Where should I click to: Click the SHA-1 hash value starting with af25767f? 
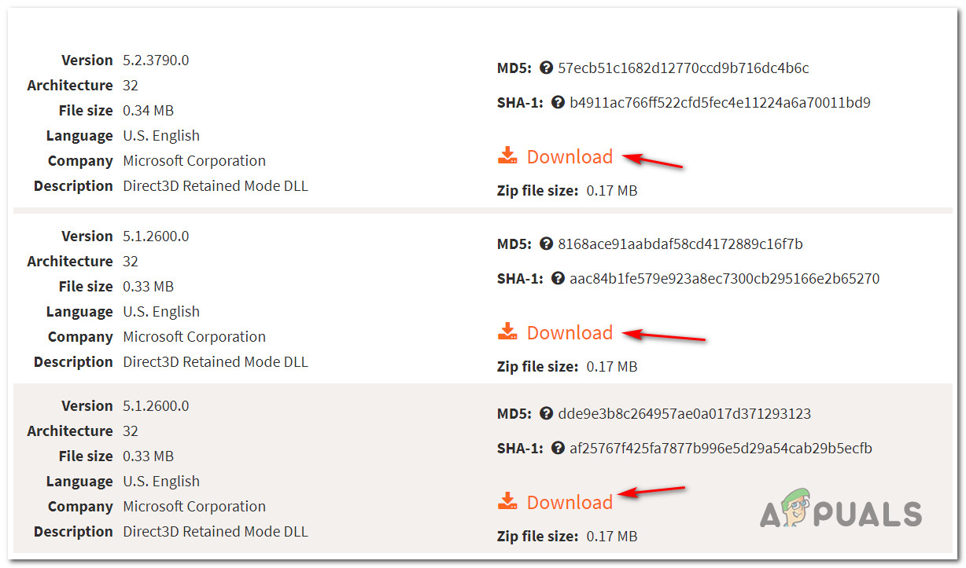721,449
